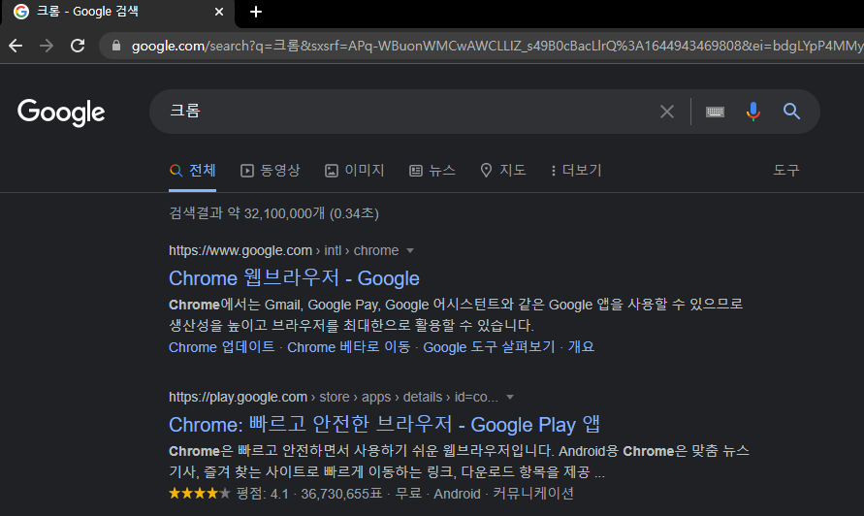The image size is (864, 516).
Task: Click the 평점: 4.1 rating text
Action: (x=262, y=494)
